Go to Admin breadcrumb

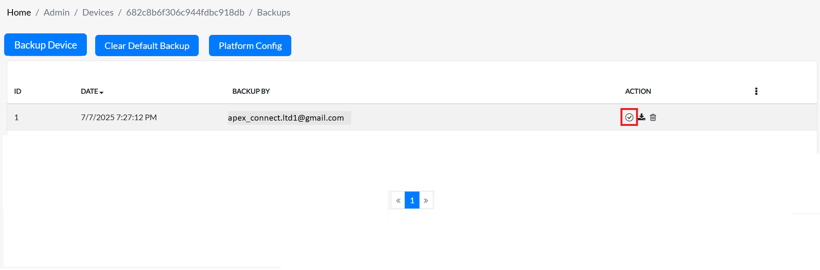click(57, 13)
